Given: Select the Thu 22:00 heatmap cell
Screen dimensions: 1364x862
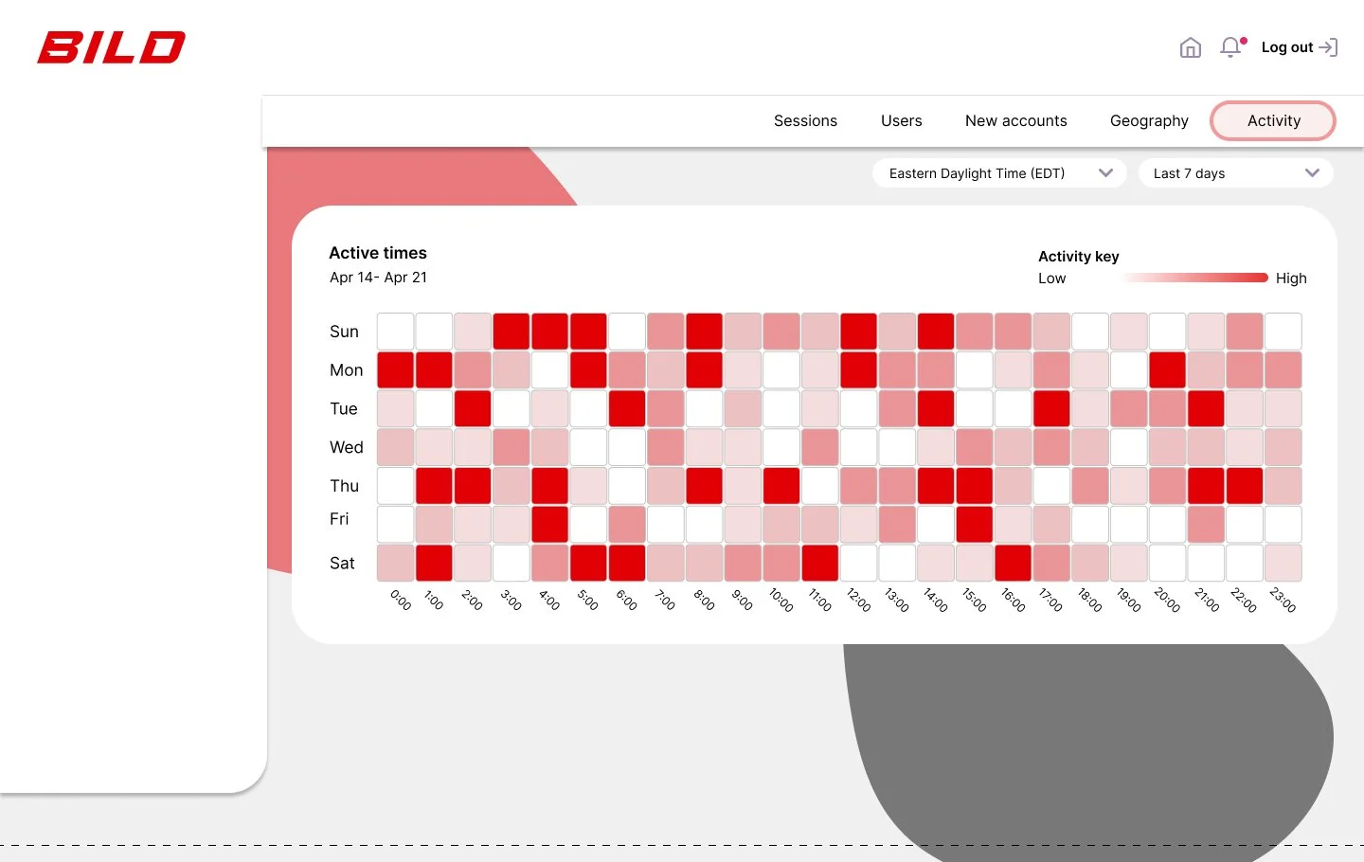Looking at the screenshot, I should coord(1245,486).
